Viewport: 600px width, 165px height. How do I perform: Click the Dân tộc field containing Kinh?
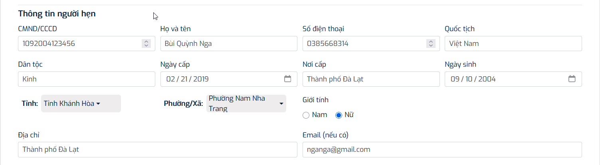pos(86,79)
